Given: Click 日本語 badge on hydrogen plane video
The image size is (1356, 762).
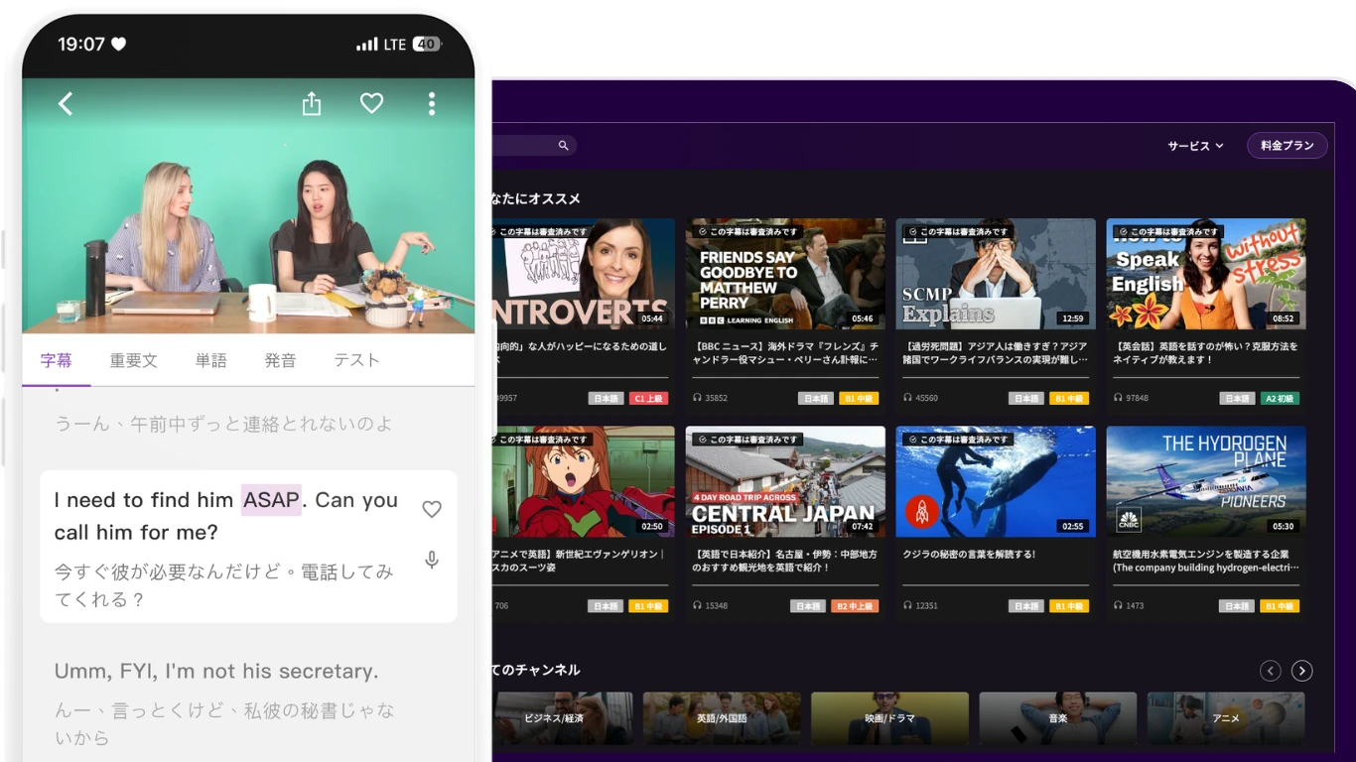Looking at the screenshot, I should click(1237, 605).
